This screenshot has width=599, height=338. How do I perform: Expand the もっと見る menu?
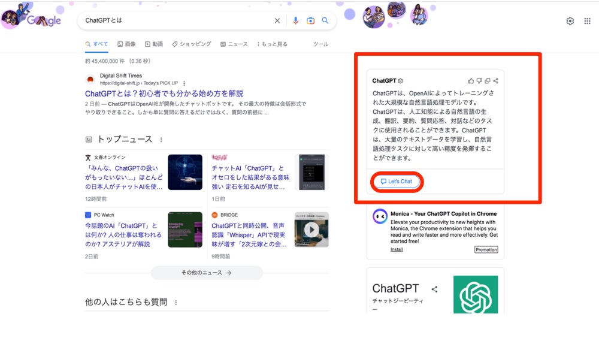click(272, 44)
